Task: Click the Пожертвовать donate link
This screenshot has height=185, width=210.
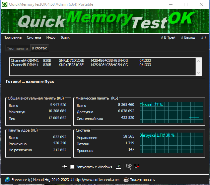Action: [142, 180]
